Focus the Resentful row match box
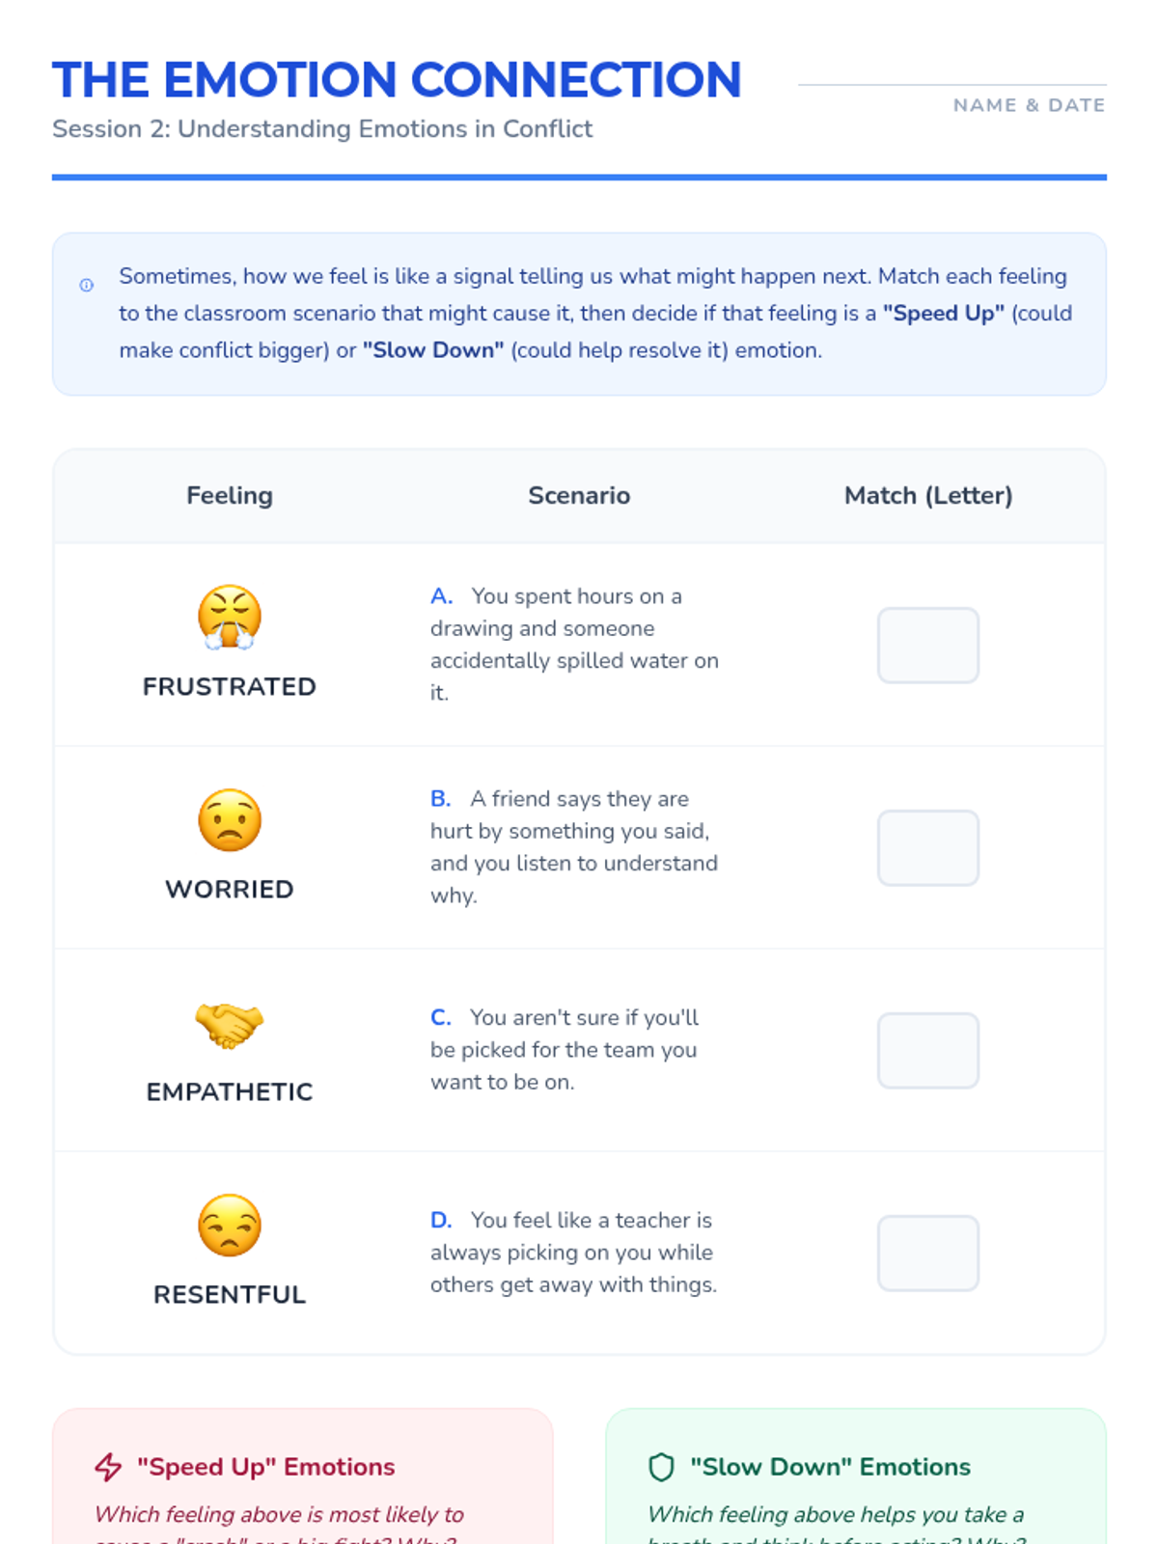 click(x=927, y=1253)
